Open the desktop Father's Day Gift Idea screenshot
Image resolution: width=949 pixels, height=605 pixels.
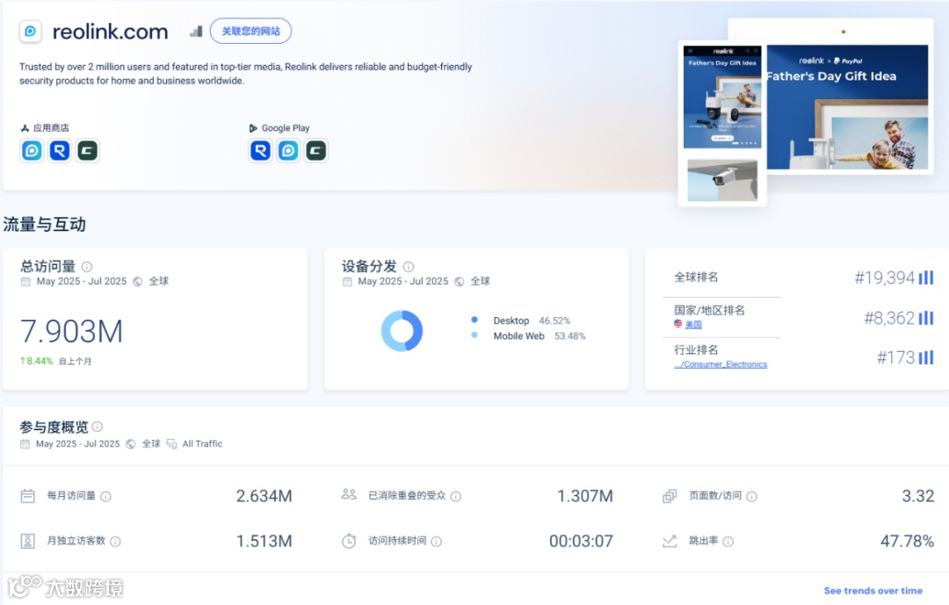click(847, 107)
